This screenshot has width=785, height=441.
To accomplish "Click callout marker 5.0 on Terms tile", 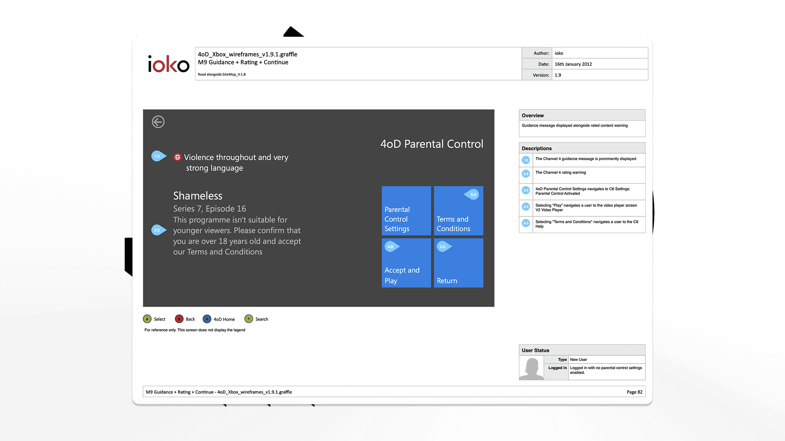I will pyautogui.click(x=473, y=195).
